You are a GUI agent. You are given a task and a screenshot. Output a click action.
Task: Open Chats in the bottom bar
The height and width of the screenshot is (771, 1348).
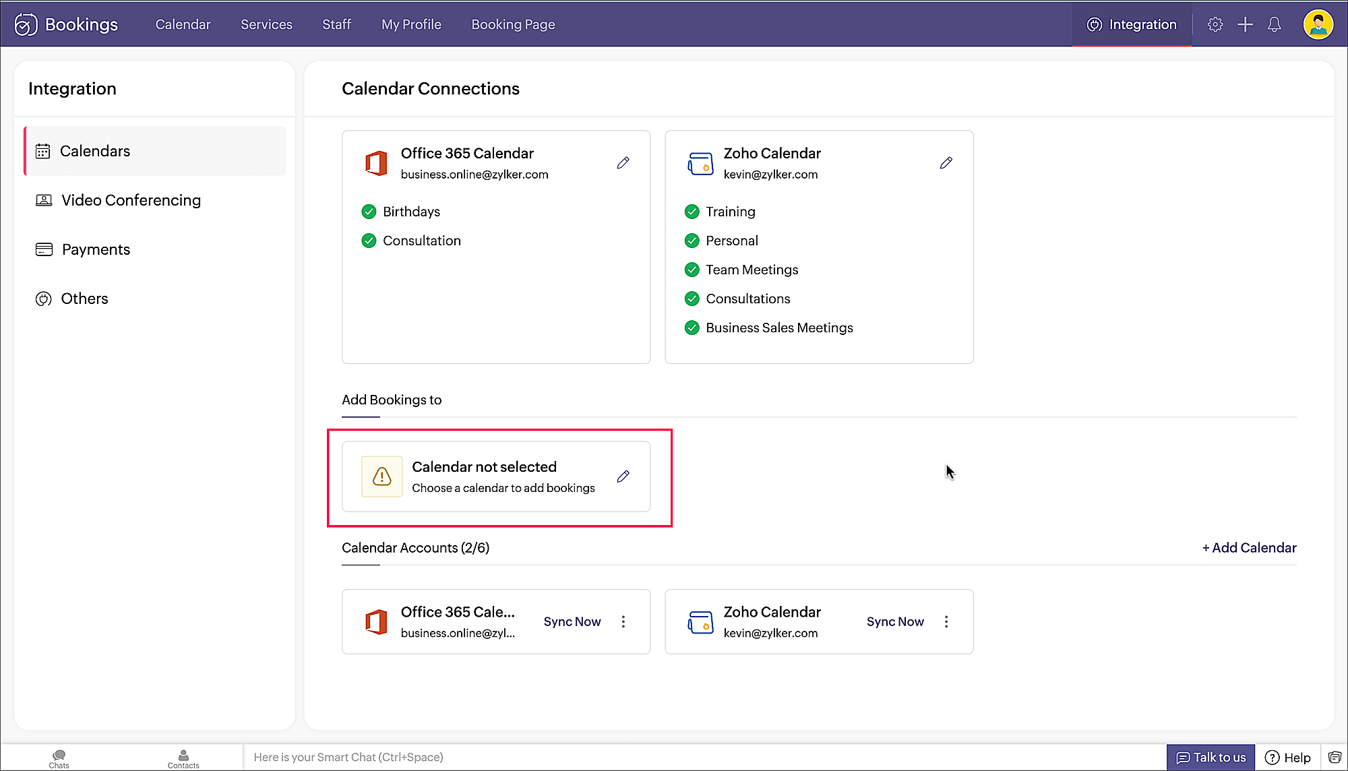click(x=59, y=758)
